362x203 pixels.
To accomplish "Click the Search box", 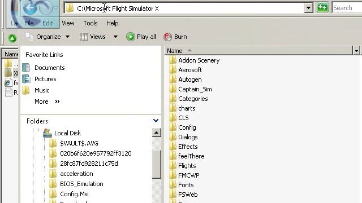I will [347, 8].
